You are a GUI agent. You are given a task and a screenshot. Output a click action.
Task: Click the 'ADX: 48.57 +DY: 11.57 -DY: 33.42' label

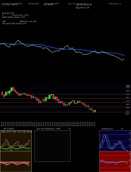point(16,132)
